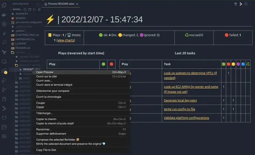
Task: Open Write run config to file link
Action: (x=179, y=109)
